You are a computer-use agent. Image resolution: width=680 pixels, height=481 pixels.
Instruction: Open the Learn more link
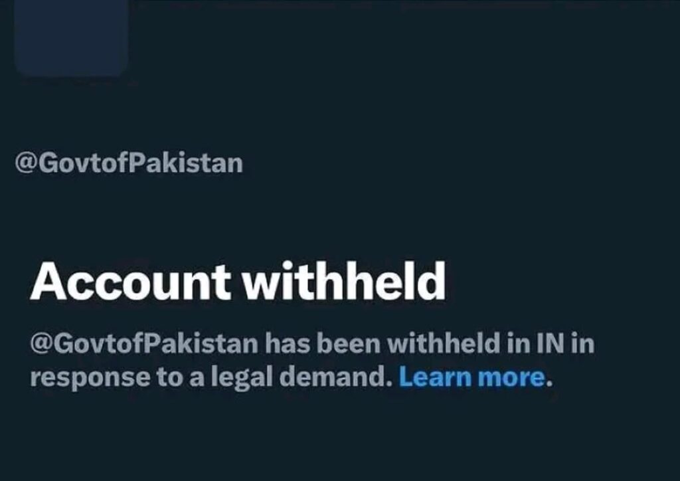pos(471,377)
